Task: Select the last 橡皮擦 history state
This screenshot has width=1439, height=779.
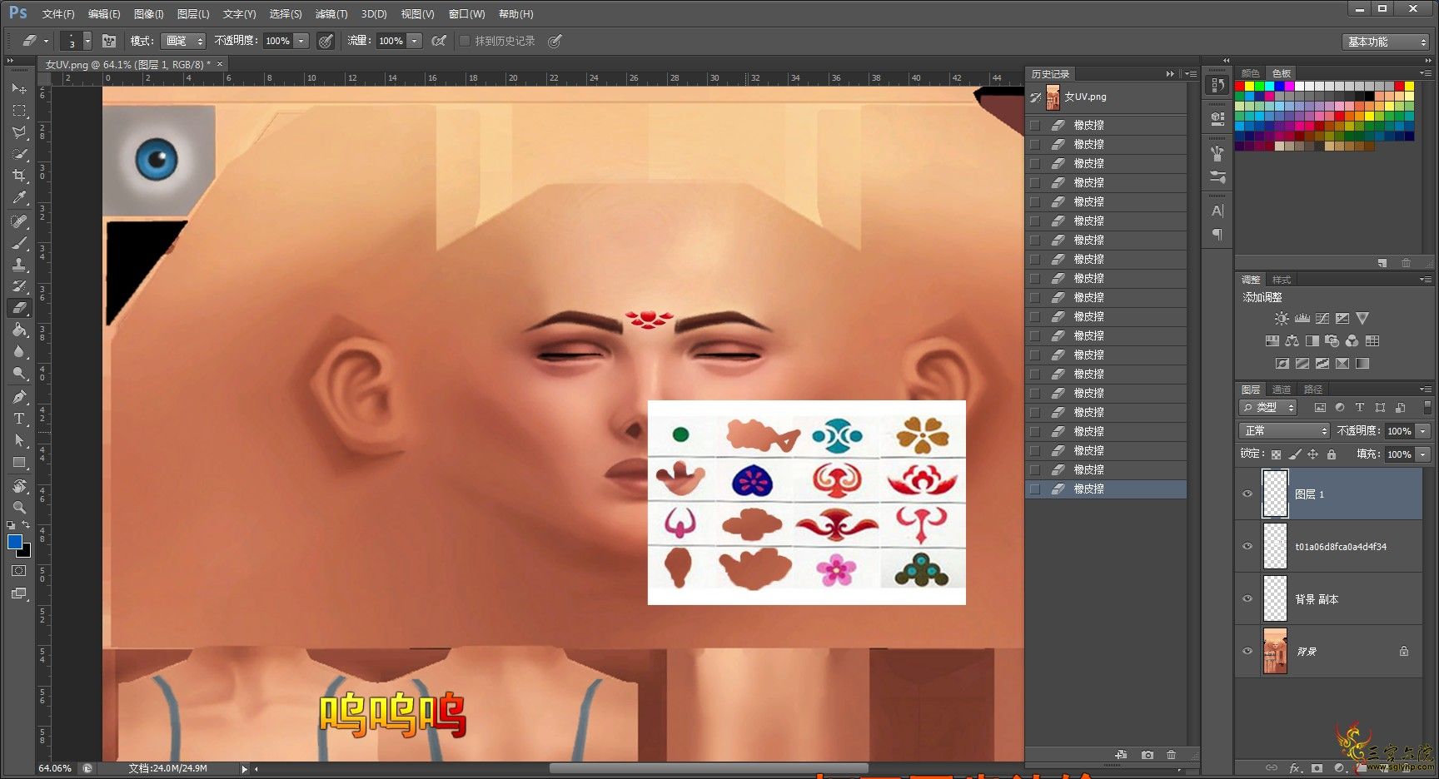Action: point(1107,489)
